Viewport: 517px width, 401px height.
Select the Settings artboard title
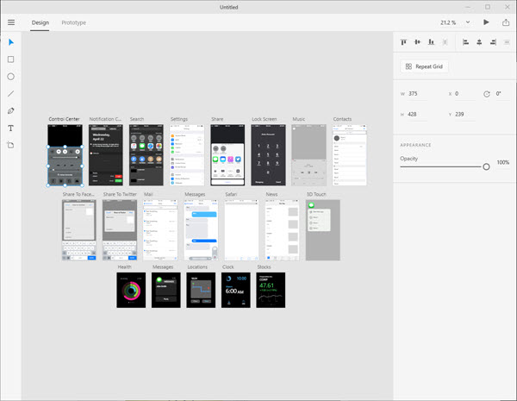[x=179, y=119]
